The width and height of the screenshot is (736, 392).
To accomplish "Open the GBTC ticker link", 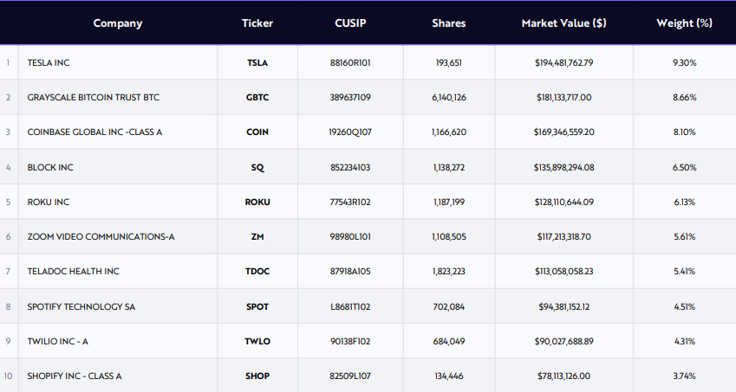I will [x=257, y=98].
